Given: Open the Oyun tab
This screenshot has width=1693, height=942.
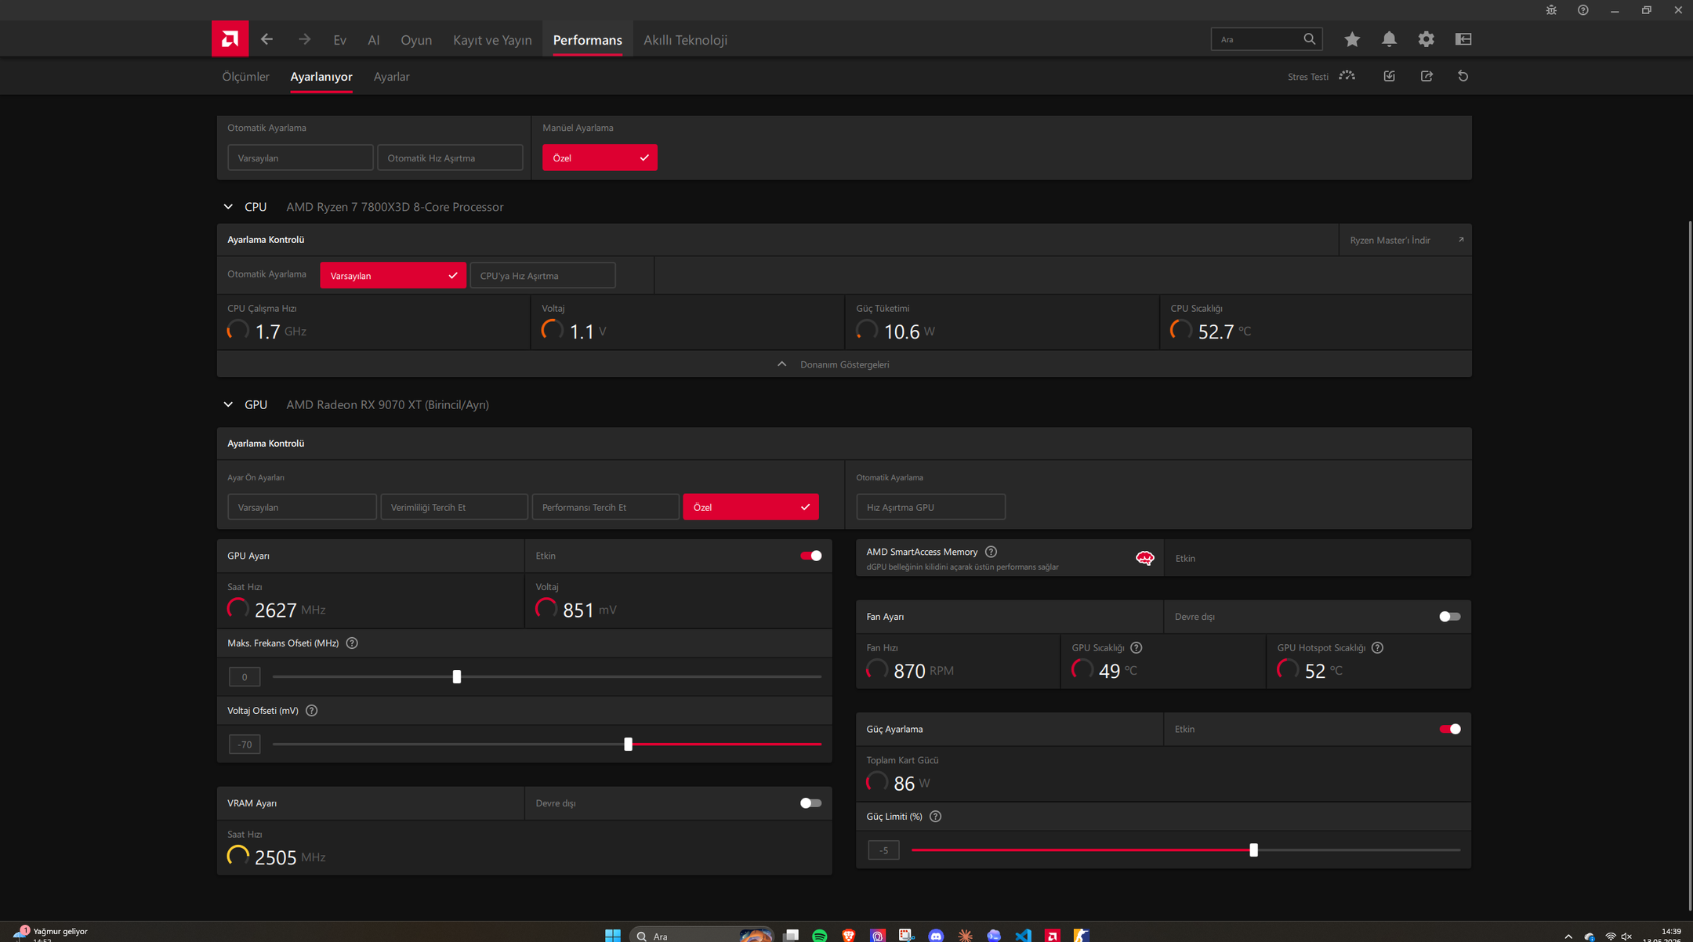Looking at the screenshot, I should tap(416, 40).
